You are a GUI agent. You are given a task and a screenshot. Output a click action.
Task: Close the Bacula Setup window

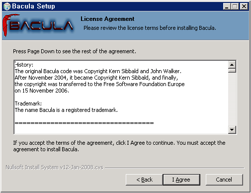pos(244,6)
